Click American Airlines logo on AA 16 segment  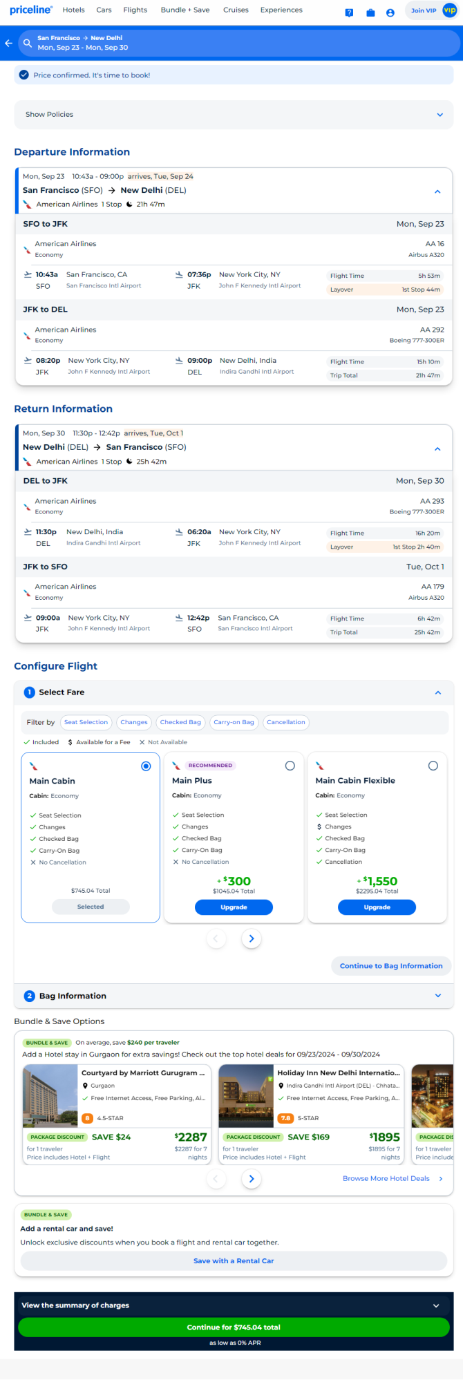point(28,249)
